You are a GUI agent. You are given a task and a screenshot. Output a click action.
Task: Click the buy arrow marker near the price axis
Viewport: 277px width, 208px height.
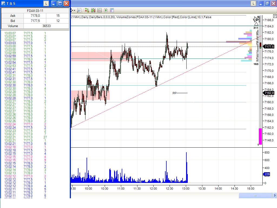[256, 23]
